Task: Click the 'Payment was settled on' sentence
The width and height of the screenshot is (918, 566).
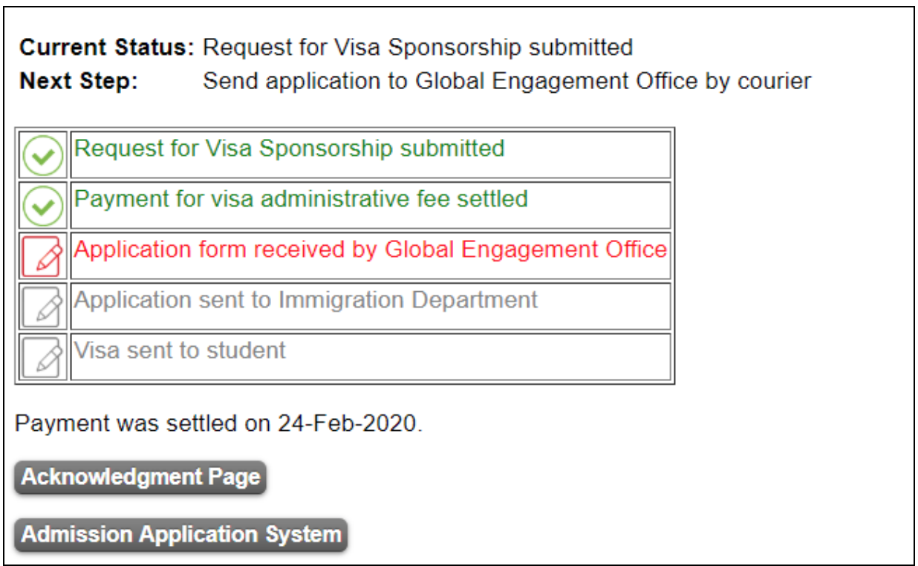Action: pos(146,424)
